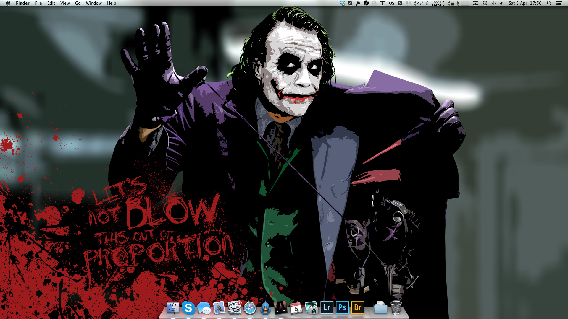This screenshot has height=319, width=568.
Task: Click the Bluetooth status icon
Action: 494,3
